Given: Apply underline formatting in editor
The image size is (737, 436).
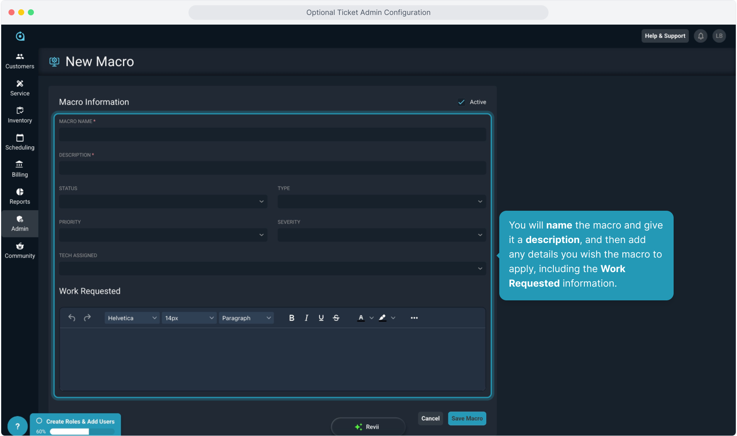Looking at the screenshot, I should click(x=321, y=318).
